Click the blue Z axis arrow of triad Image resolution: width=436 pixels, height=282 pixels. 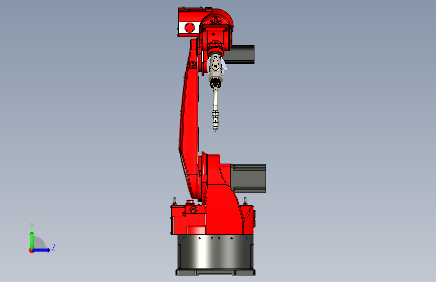coord(42,250)
